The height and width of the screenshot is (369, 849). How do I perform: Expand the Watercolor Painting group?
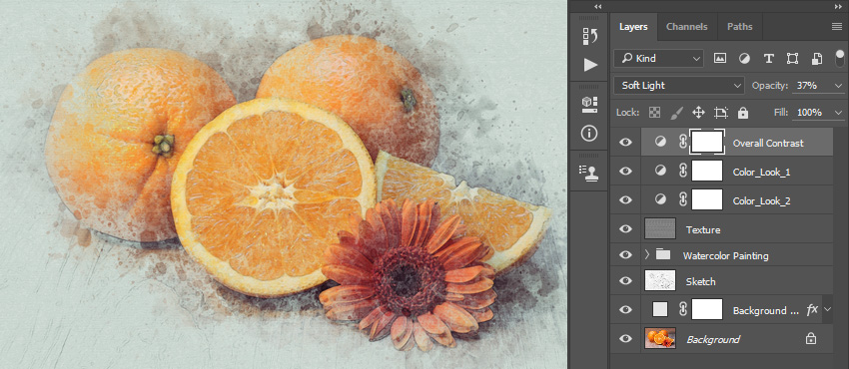[646, 254]
